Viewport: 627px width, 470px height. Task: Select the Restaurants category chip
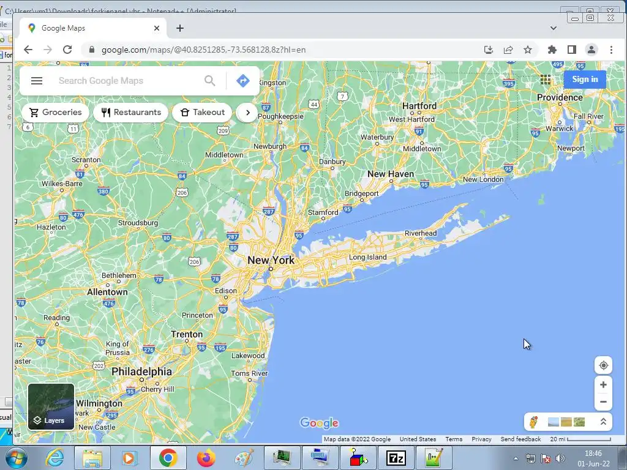coord(131,113)
